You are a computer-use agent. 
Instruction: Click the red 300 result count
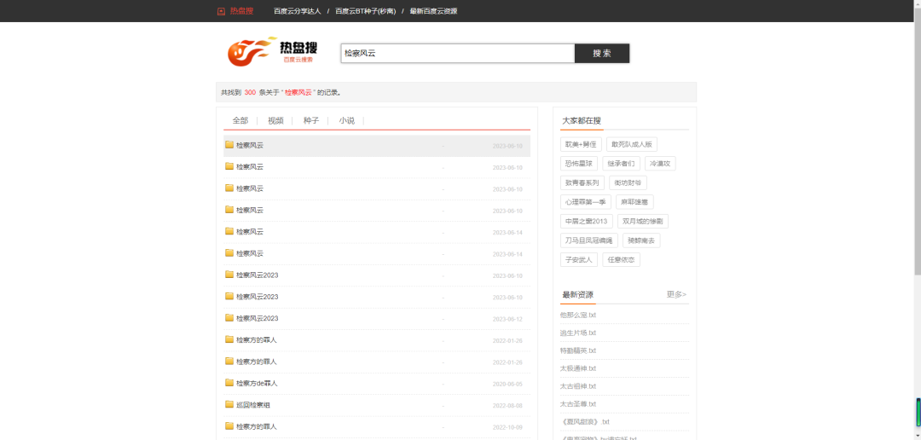click(x=250, y=92)
